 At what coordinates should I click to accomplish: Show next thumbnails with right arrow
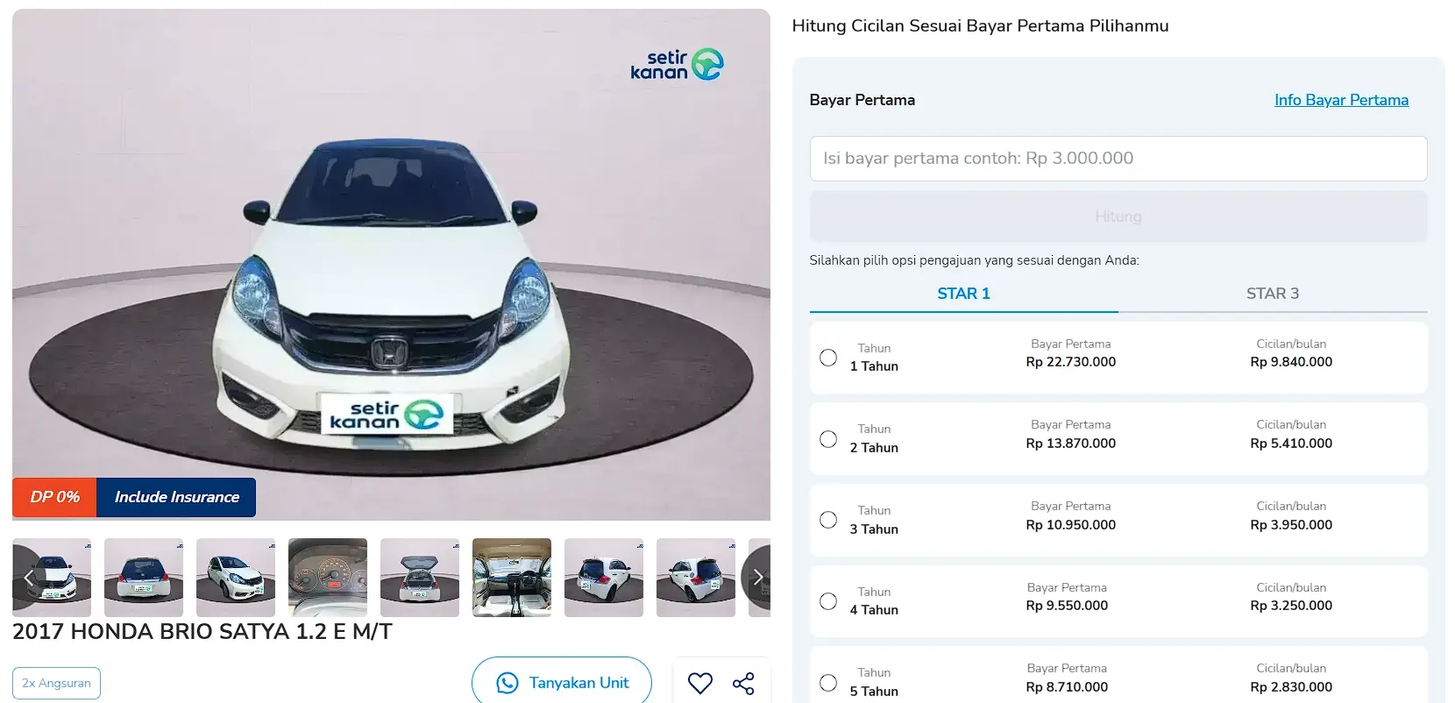tap(756, 577)
